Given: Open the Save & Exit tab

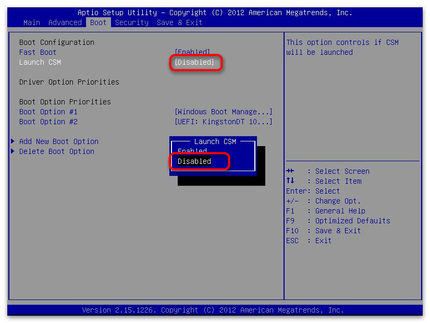Looking at the screenshot, I should pos(179,22).
